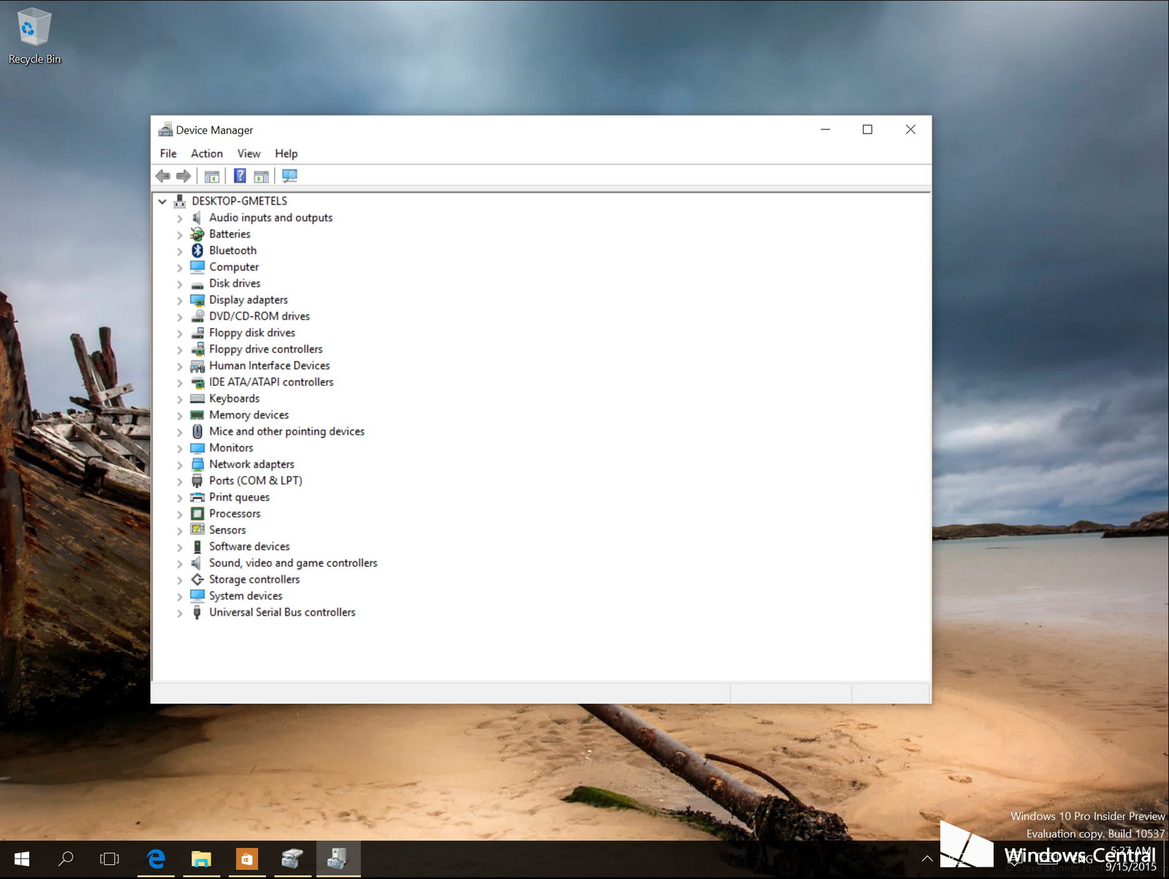This screenshot has width=1169, height=879.
Task: Expand the Ports (COM & LPT) category
Action: pyautogui.click(x=180, y=481)
